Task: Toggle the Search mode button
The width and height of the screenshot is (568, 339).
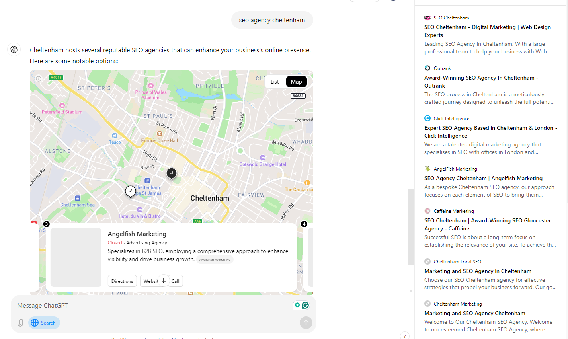Action: pos(44,323)
